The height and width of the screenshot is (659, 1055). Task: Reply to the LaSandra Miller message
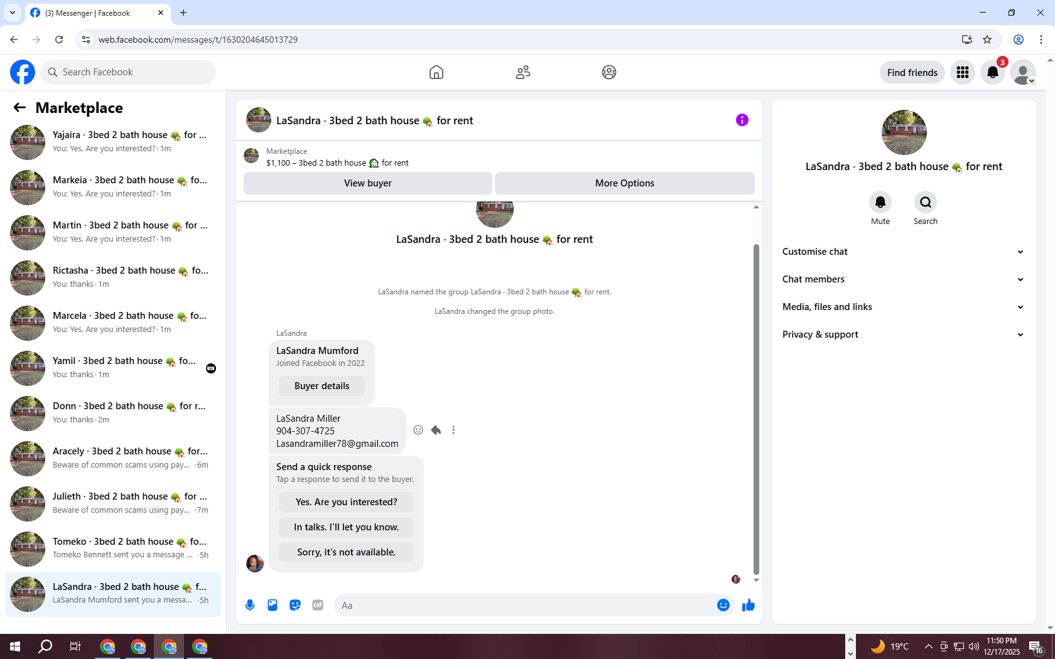[x=436, y=430]
